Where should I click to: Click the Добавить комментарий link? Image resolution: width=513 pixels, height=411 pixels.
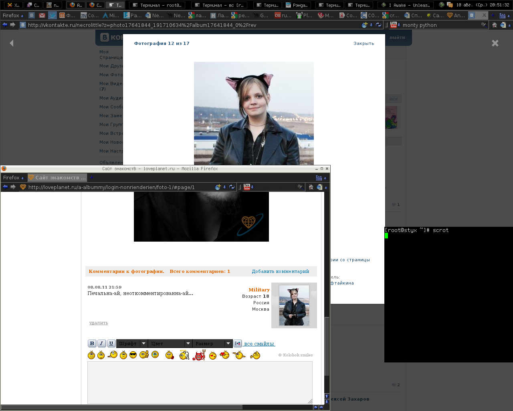tap(280, 271)
